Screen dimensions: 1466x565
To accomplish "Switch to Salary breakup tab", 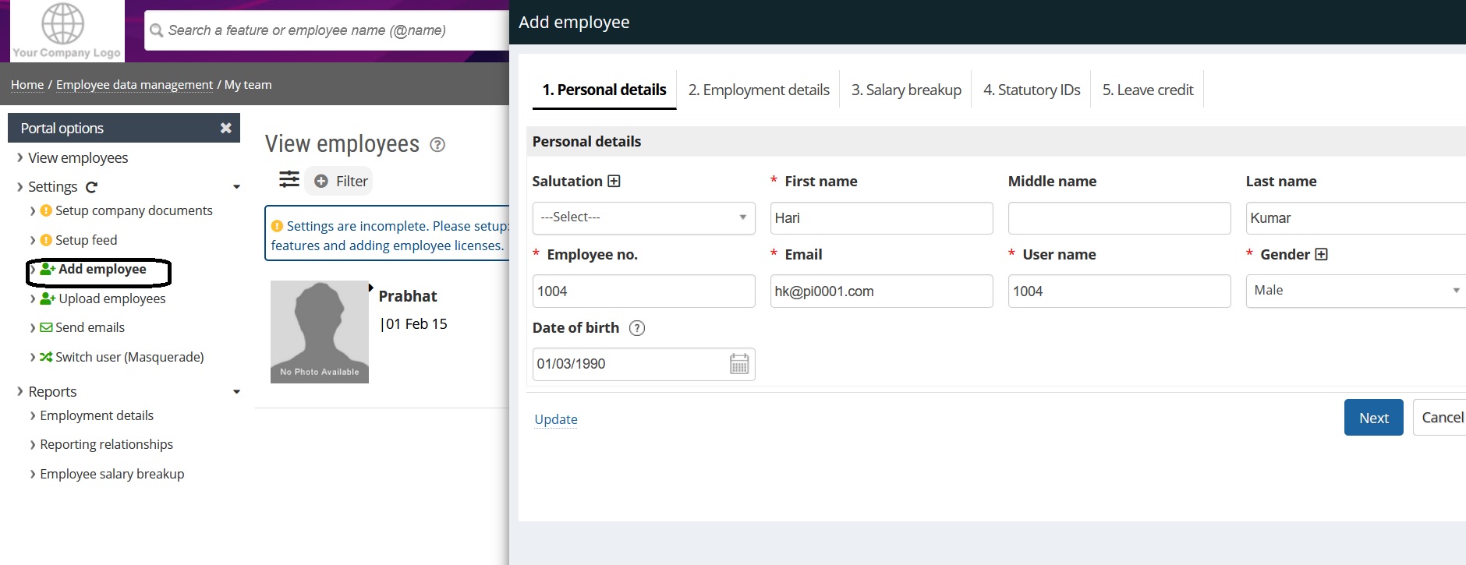I will (906, 90).
